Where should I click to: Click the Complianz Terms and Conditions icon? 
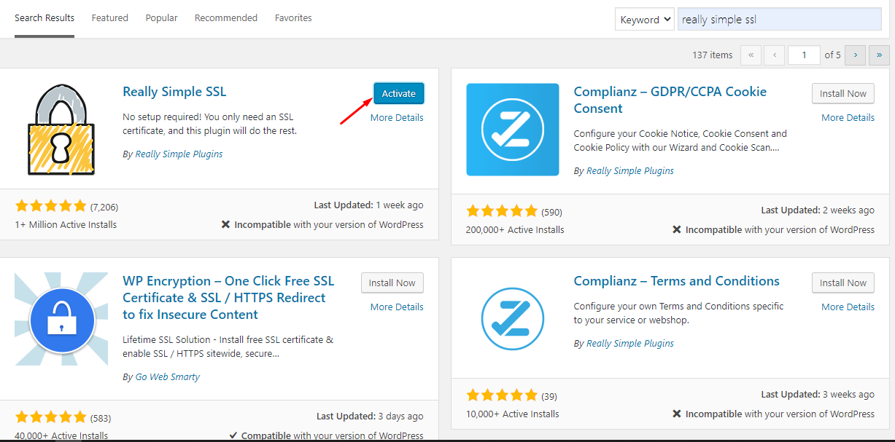[512, 319]
